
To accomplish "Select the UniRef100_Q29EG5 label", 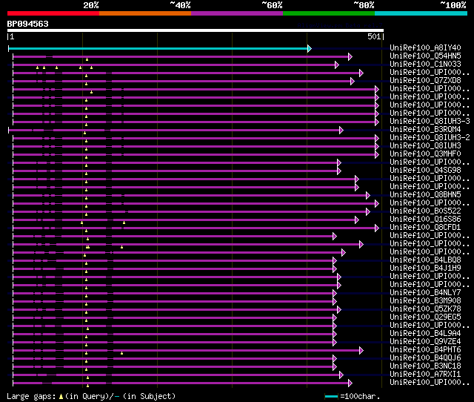I will click(425, 317).
